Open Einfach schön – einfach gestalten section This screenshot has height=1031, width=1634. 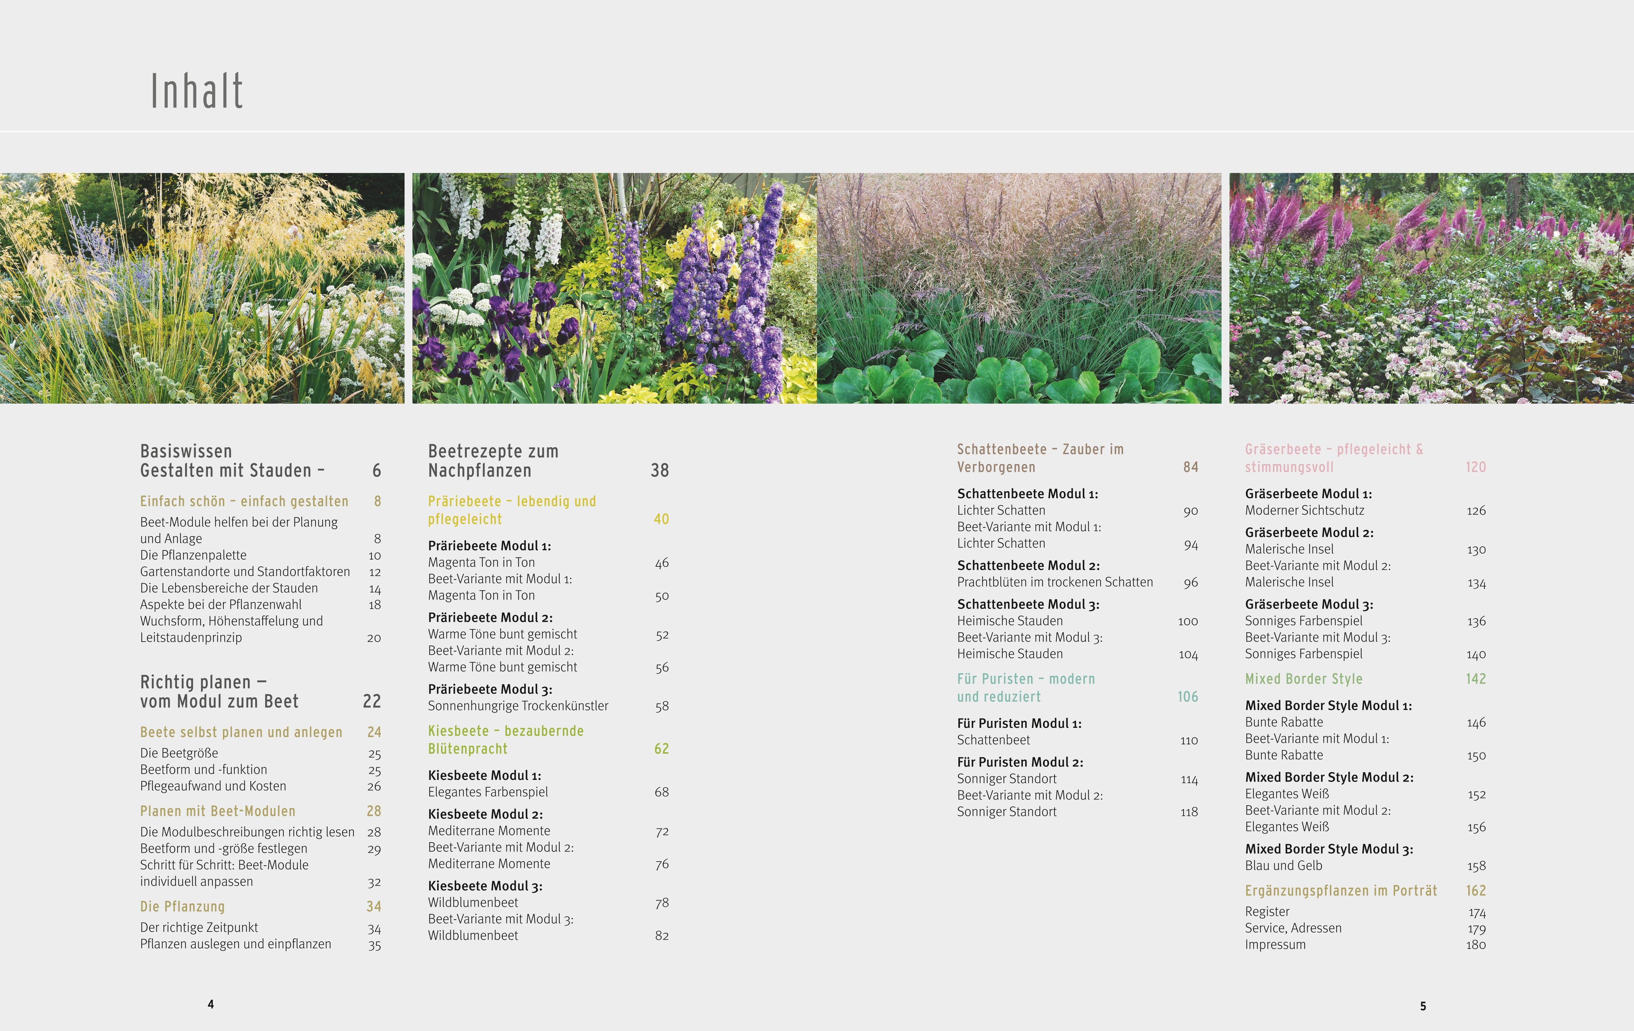pyautogui.click(x=244, y=501)
